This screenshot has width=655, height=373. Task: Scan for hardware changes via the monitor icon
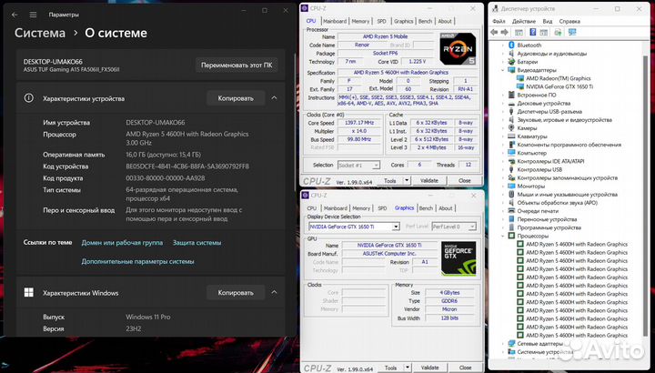click(x=572, y=32)
